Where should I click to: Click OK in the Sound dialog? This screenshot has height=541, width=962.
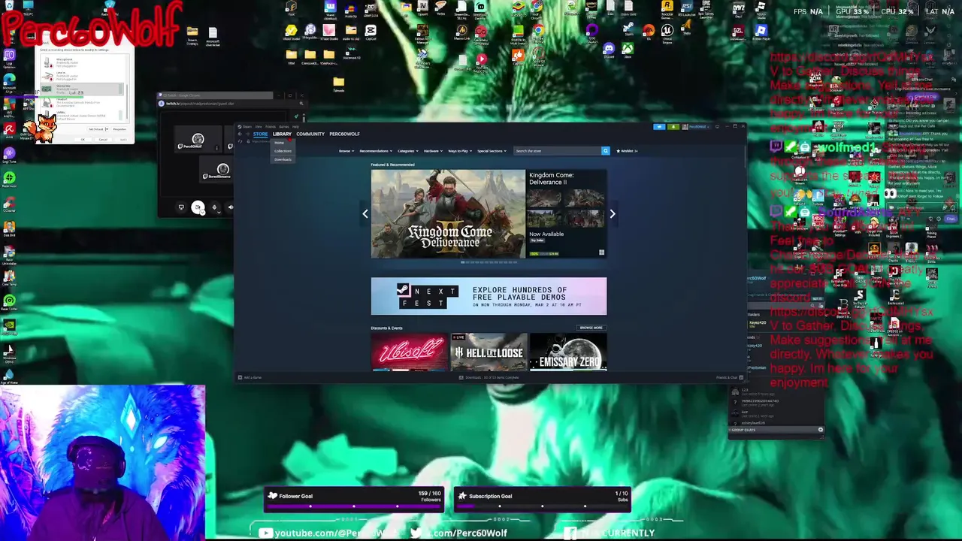point(83,140)
